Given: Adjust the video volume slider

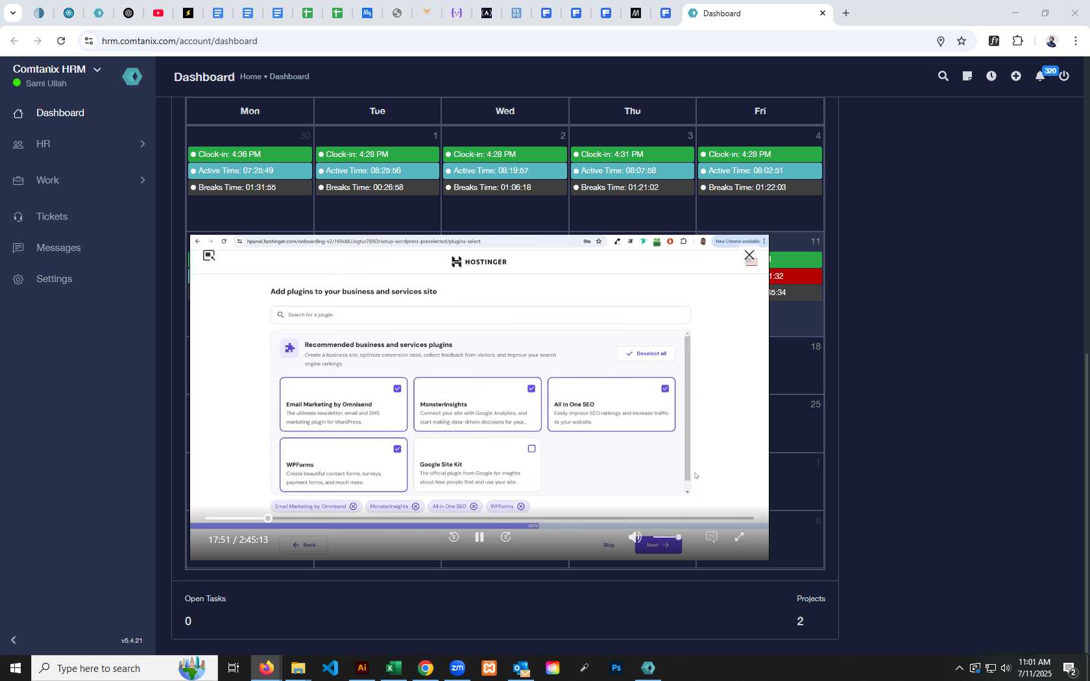Looking at the screenshot, I should 666,537.
